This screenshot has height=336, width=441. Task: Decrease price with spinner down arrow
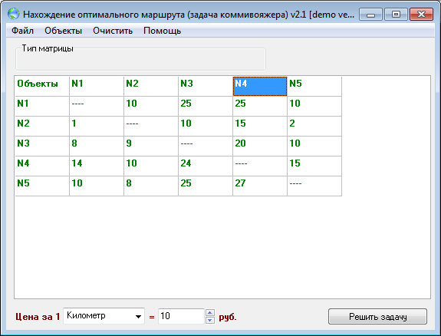(210, 320)
